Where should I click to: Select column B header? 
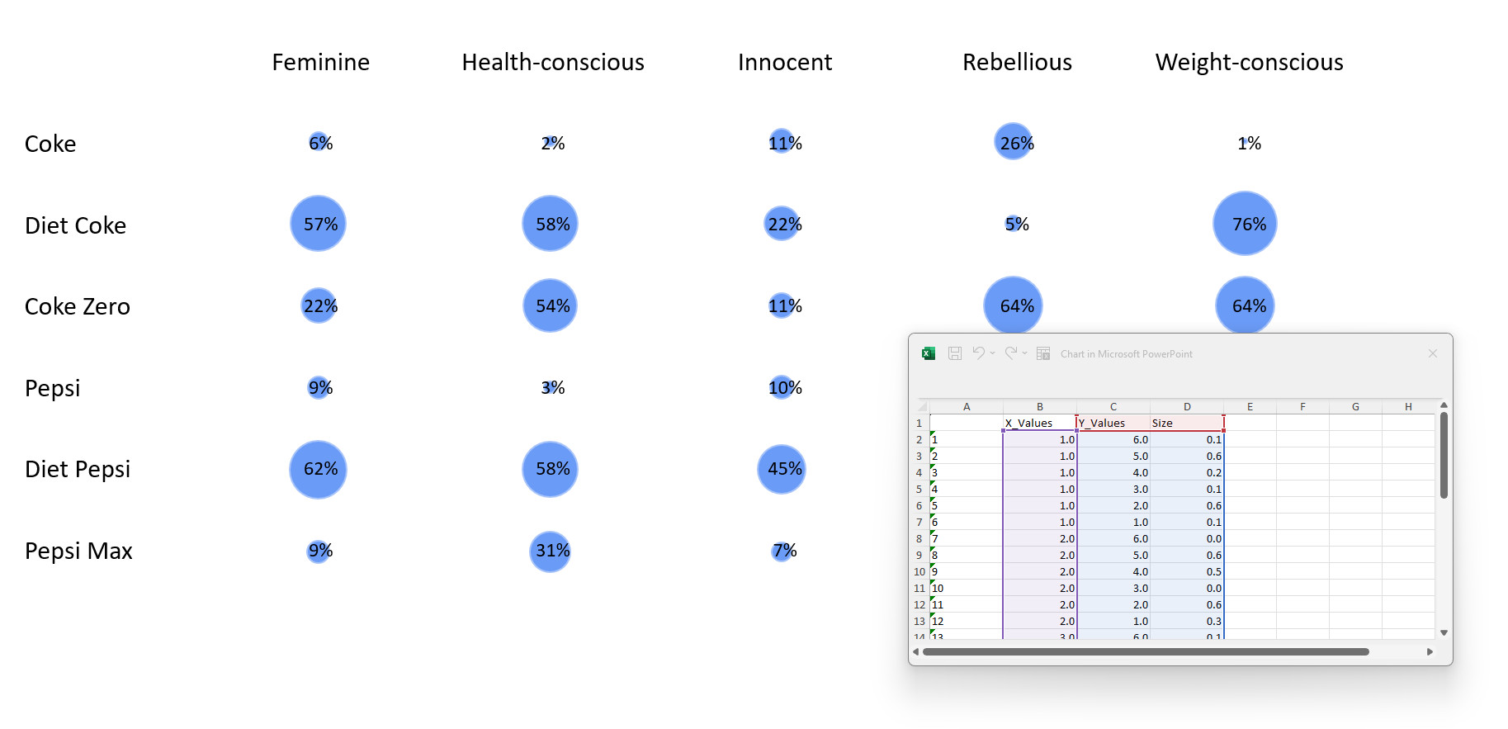point(1039,406)
